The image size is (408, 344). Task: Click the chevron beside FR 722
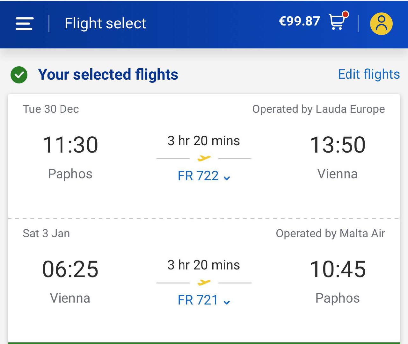coord(227,178)
